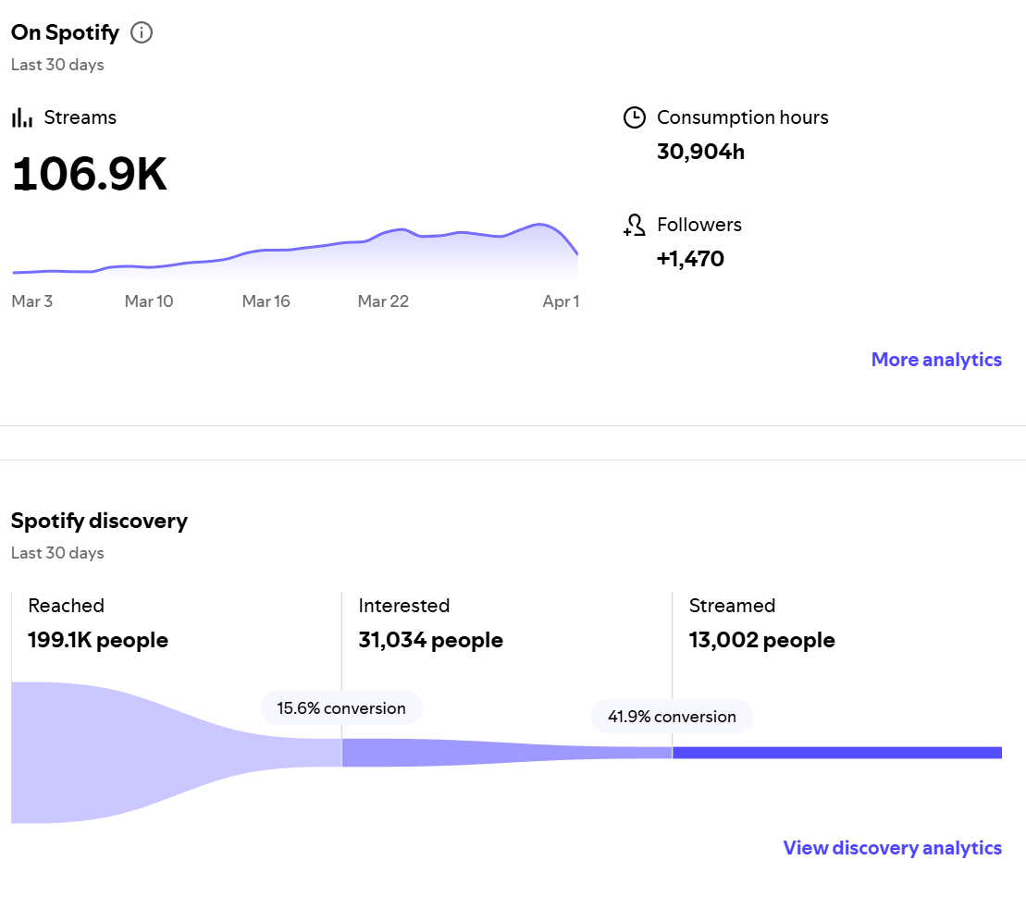Click the Streams bar chart icon
This screenshot has height=897, width=1026.
22,118
